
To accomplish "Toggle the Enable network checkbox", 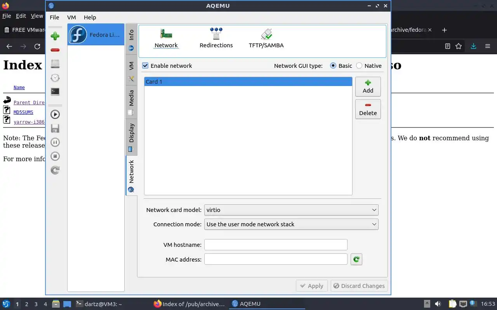I will (x=145, y=66).
